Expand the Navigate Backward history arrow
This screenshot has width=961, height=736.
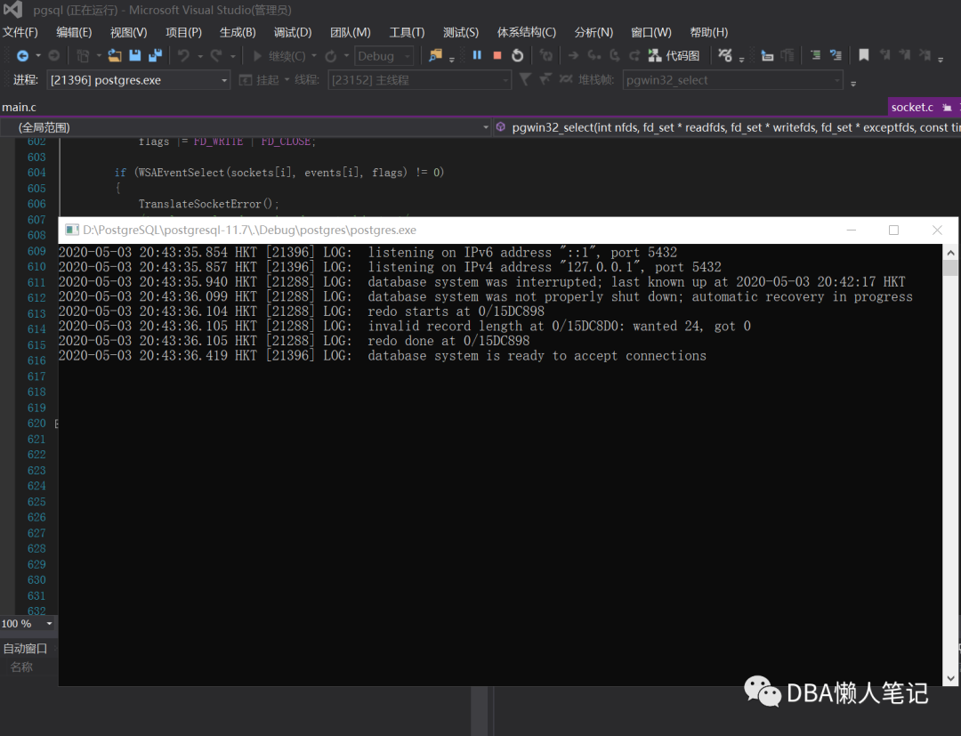[38, 56]
